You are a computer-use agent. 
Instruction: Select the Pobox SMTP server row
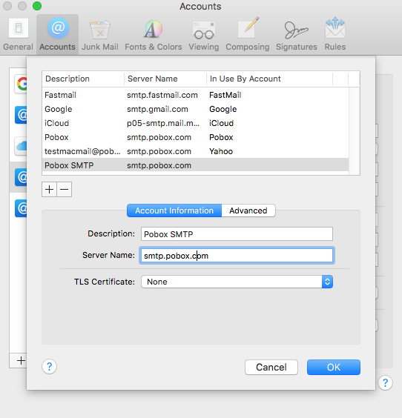tap(195, 165)
